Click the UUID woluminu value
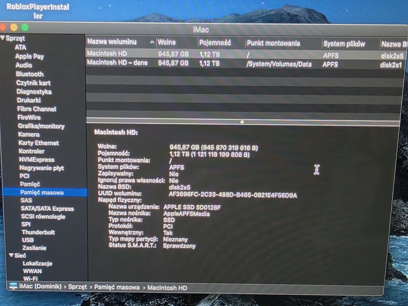 pos(233,195)
